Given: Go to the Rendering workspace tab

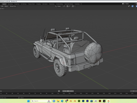Looking at the screenshot, I should (x=52, y=4).
